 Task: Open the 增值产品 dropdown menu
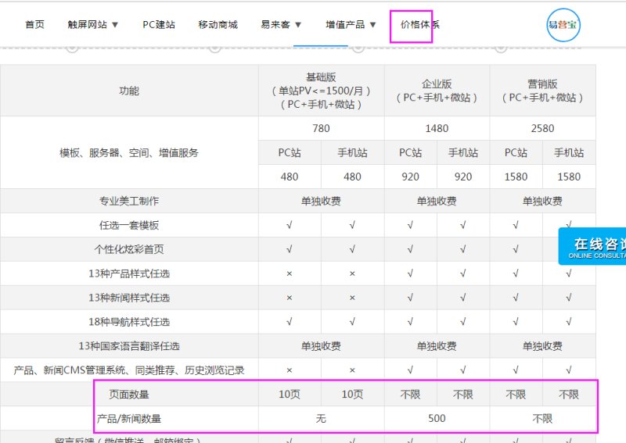[x=351, y=25]
